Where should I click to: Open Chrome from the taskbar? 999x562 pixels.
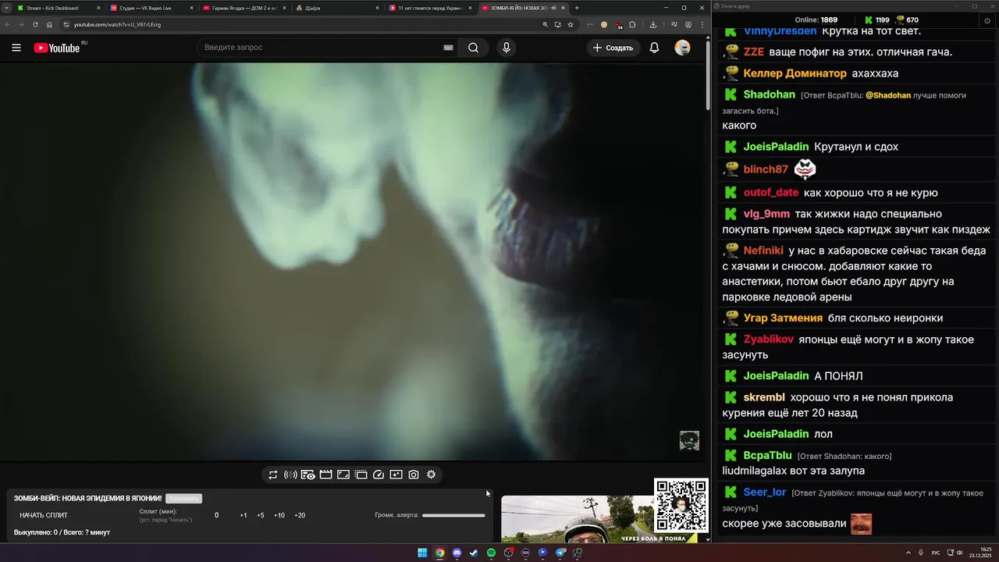[x=439, y=553]
